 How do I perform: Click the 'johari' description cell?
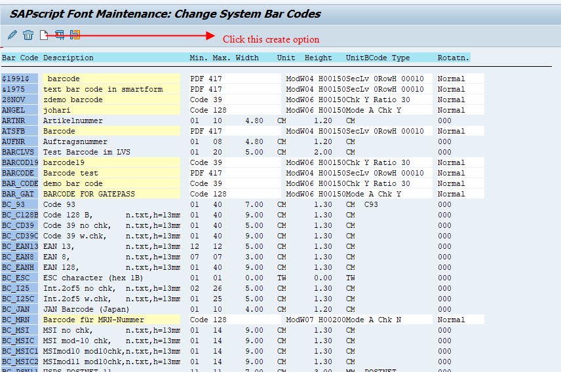pyautogui.click(x=111, y=110)
